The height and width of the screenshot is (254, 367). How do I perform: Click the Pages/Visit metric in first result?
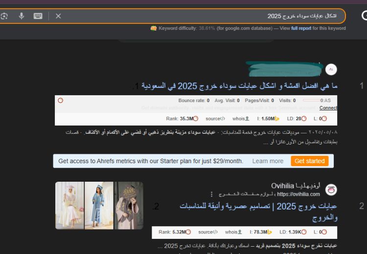pos(259,101)
